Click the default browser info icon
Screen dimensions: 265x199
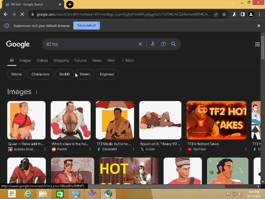(7, 26)
